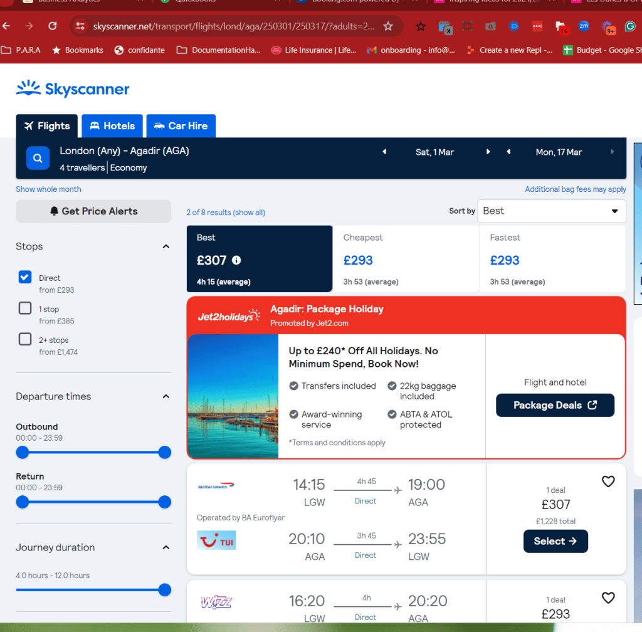
Task: Click the blue circular C extension icon
Action: click(x=513, y=26)
